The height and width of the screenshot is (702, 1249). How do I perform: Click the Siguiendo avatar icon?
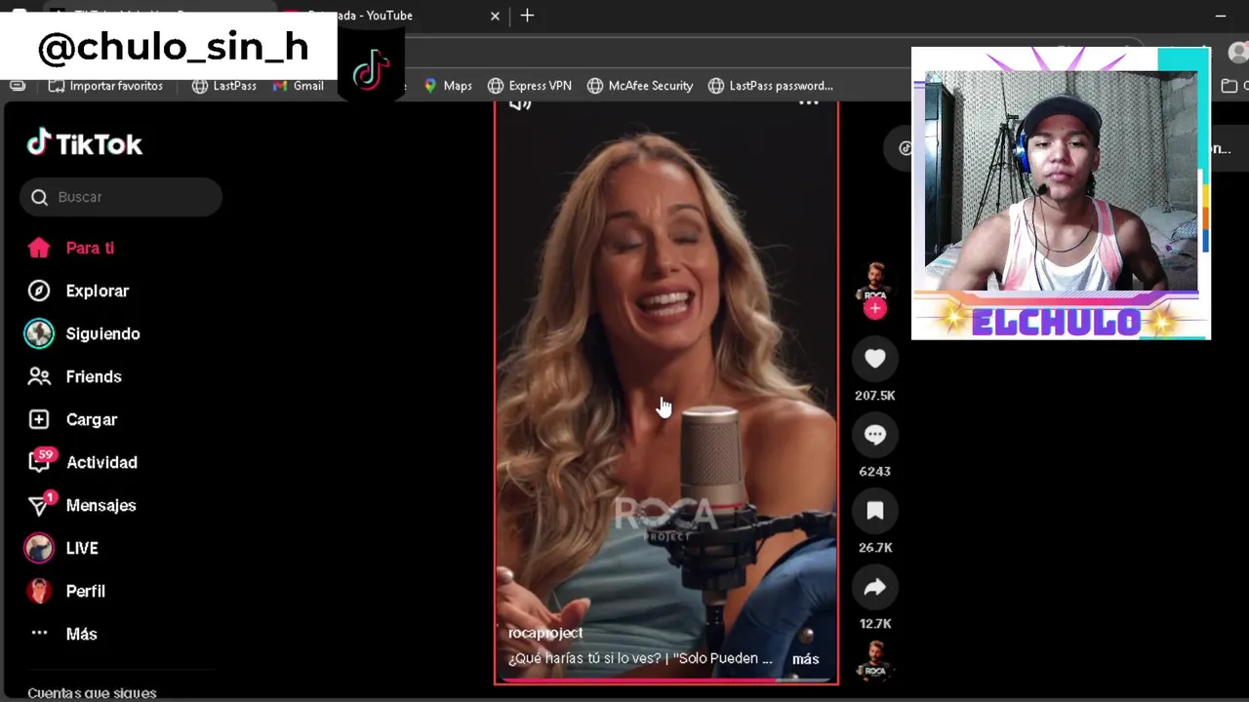39,333
